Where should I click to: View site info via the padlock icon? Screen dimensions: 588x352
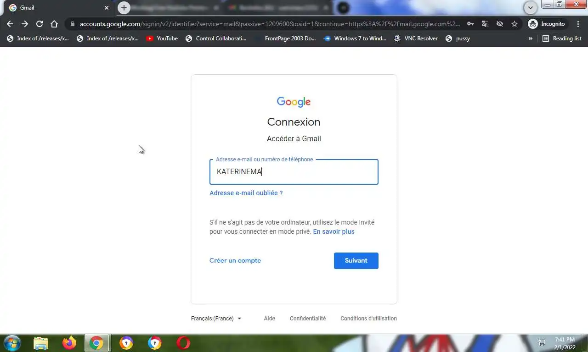73,24
